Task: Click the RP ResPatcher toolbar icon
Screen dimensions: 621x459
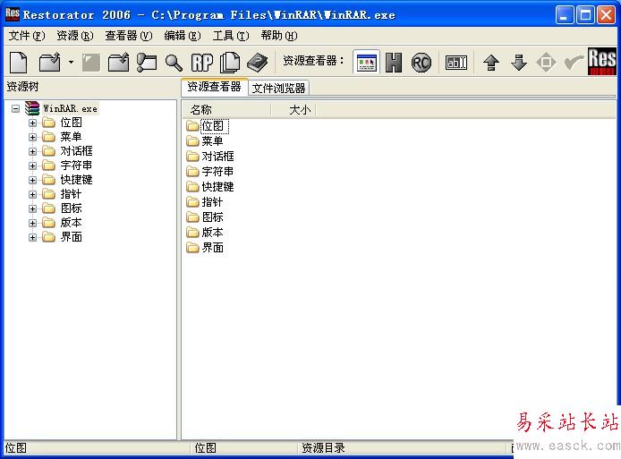Action: click(x=202, y=63)
